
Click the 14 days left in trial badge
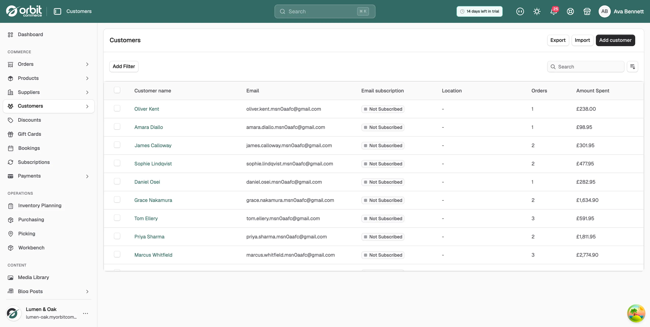[x=479, y=11]
